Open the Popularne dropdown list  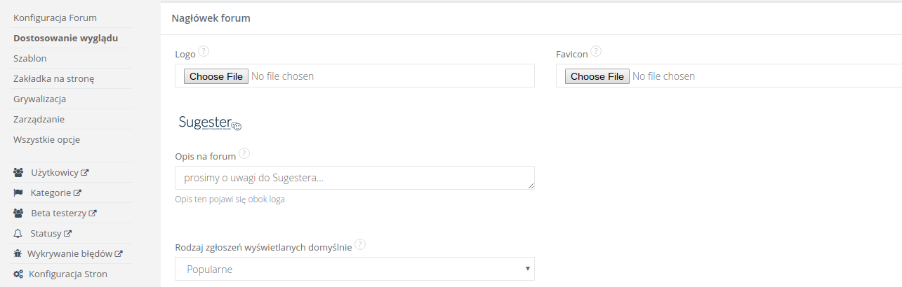[x=354, y=269]
